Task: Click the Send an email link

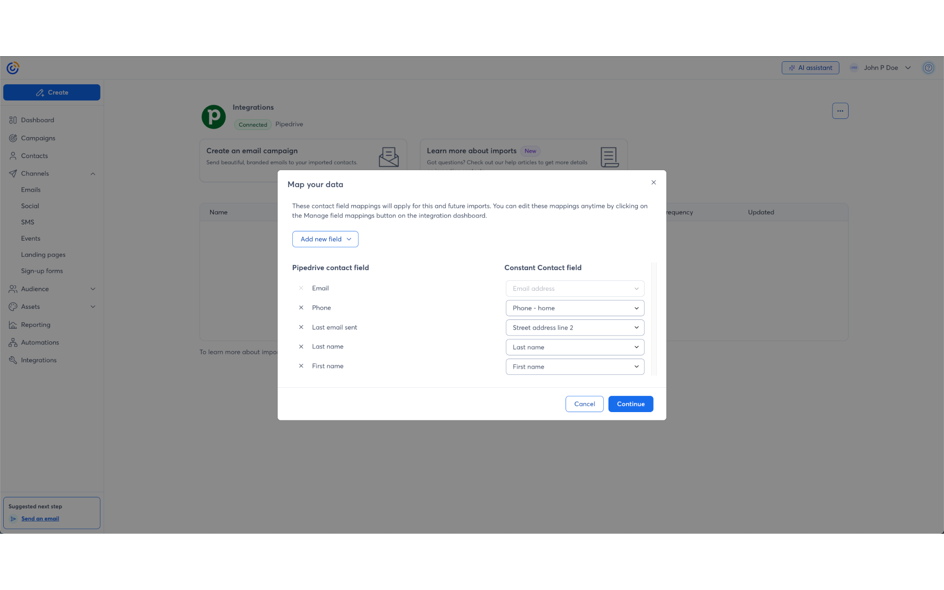Action: click(x=40, y=519)
